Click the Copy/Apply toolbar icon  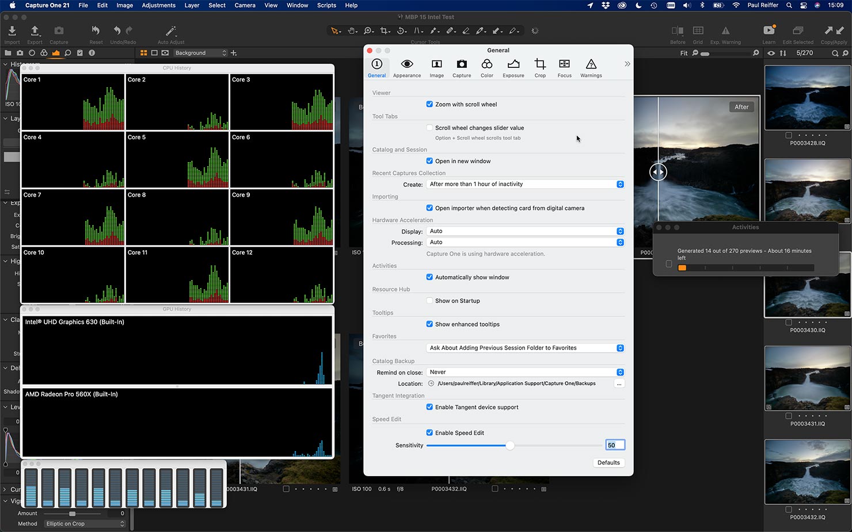[834, 30]
